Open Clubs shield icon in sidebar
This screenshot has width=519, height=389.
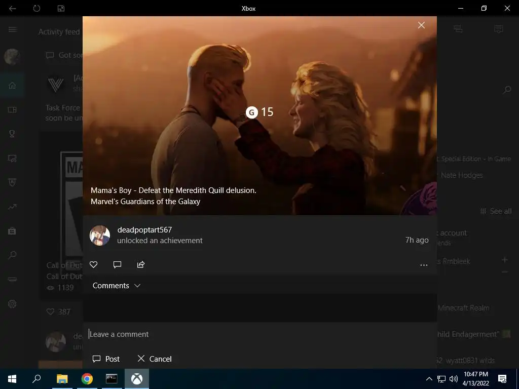tap(12, 182)
